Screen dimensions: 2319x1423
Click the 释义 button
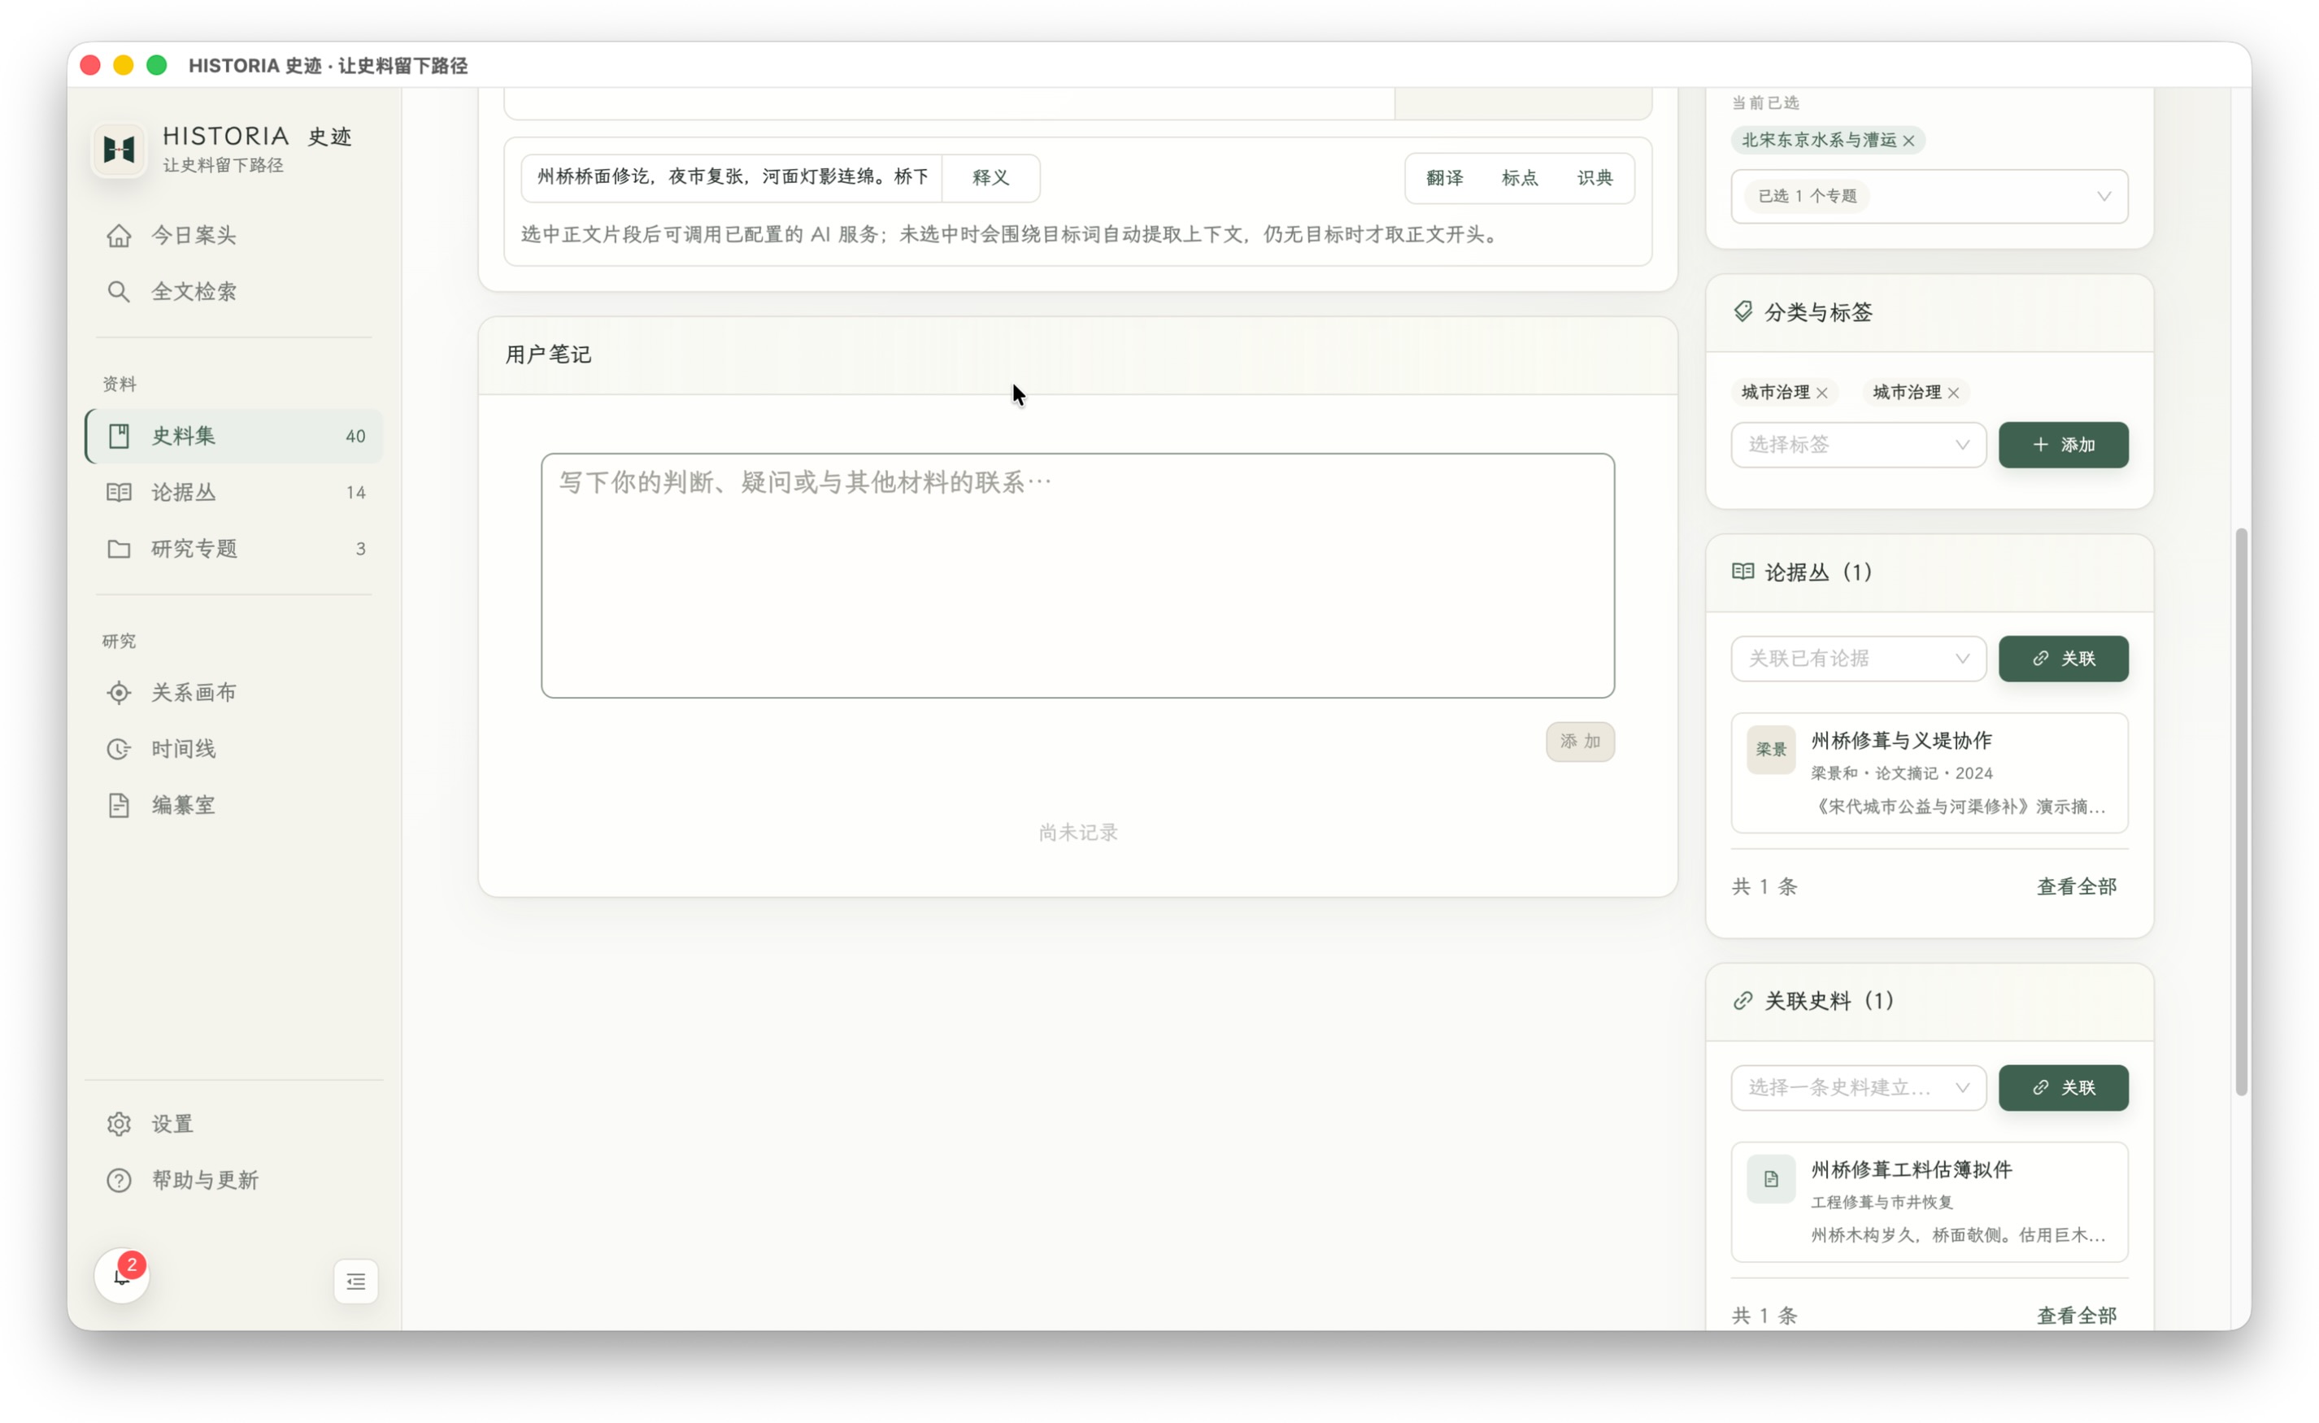click(x=990, y=178)
